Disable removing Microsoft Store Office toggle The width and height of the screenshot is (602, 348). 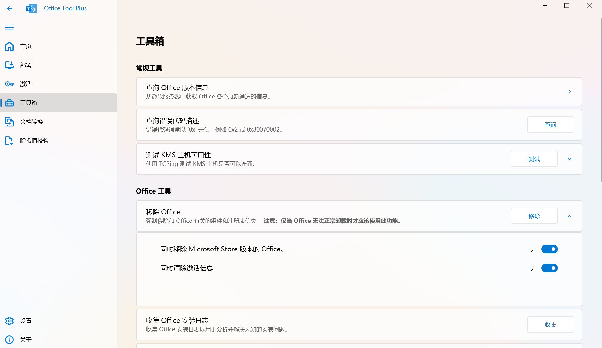pos(549,249)
